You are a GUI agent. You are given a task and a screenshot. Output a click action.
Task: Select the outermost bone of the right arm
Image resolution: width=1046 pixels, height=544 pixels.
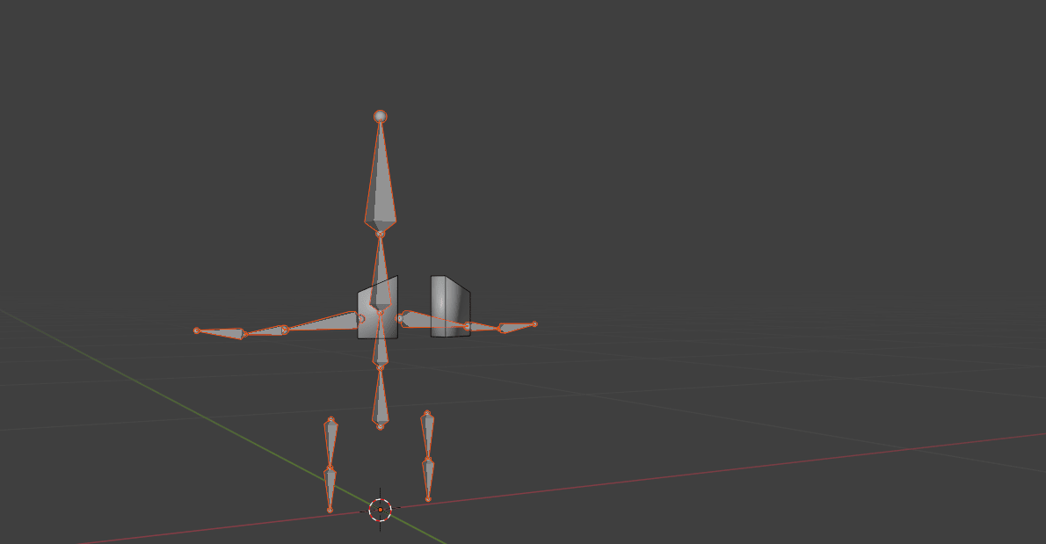(x=516, y=327)
